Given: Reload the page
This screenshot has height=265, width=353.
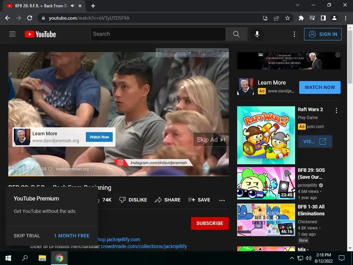Looking at the screenshot, I should pyautogui.click(x=30, y=18).
